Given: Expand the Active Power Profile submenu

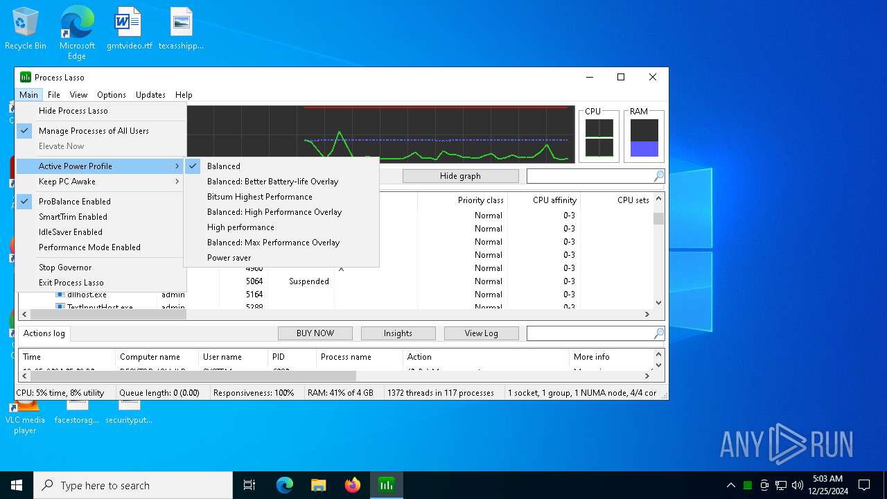Looking at the screenshot, I should tap(101, 166).
